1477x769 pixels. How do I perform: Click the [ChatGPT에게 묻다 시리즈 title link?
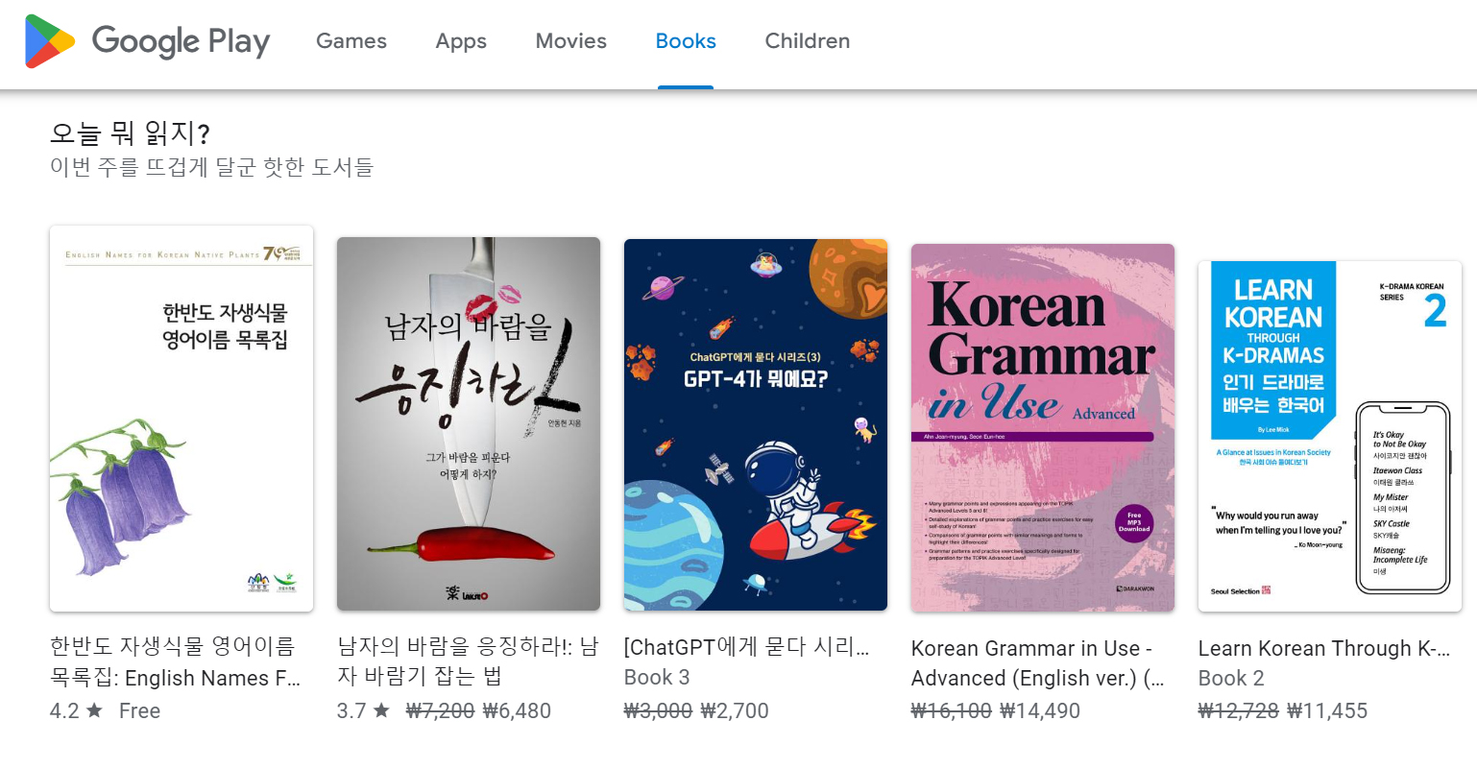coord(747,648)
